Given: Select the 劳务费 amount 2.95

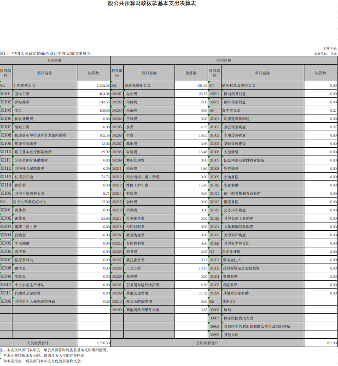Looking at the screenshot, I should point(204,252).
